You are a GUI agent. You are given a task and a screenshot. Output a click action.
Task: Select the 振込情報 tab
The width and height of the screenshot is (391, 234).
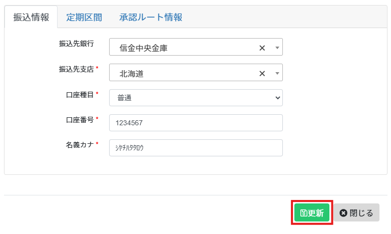tap(31, 17)
